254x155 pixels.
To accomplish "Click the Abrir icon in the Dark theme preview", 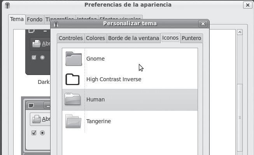I will coord(37,44).
